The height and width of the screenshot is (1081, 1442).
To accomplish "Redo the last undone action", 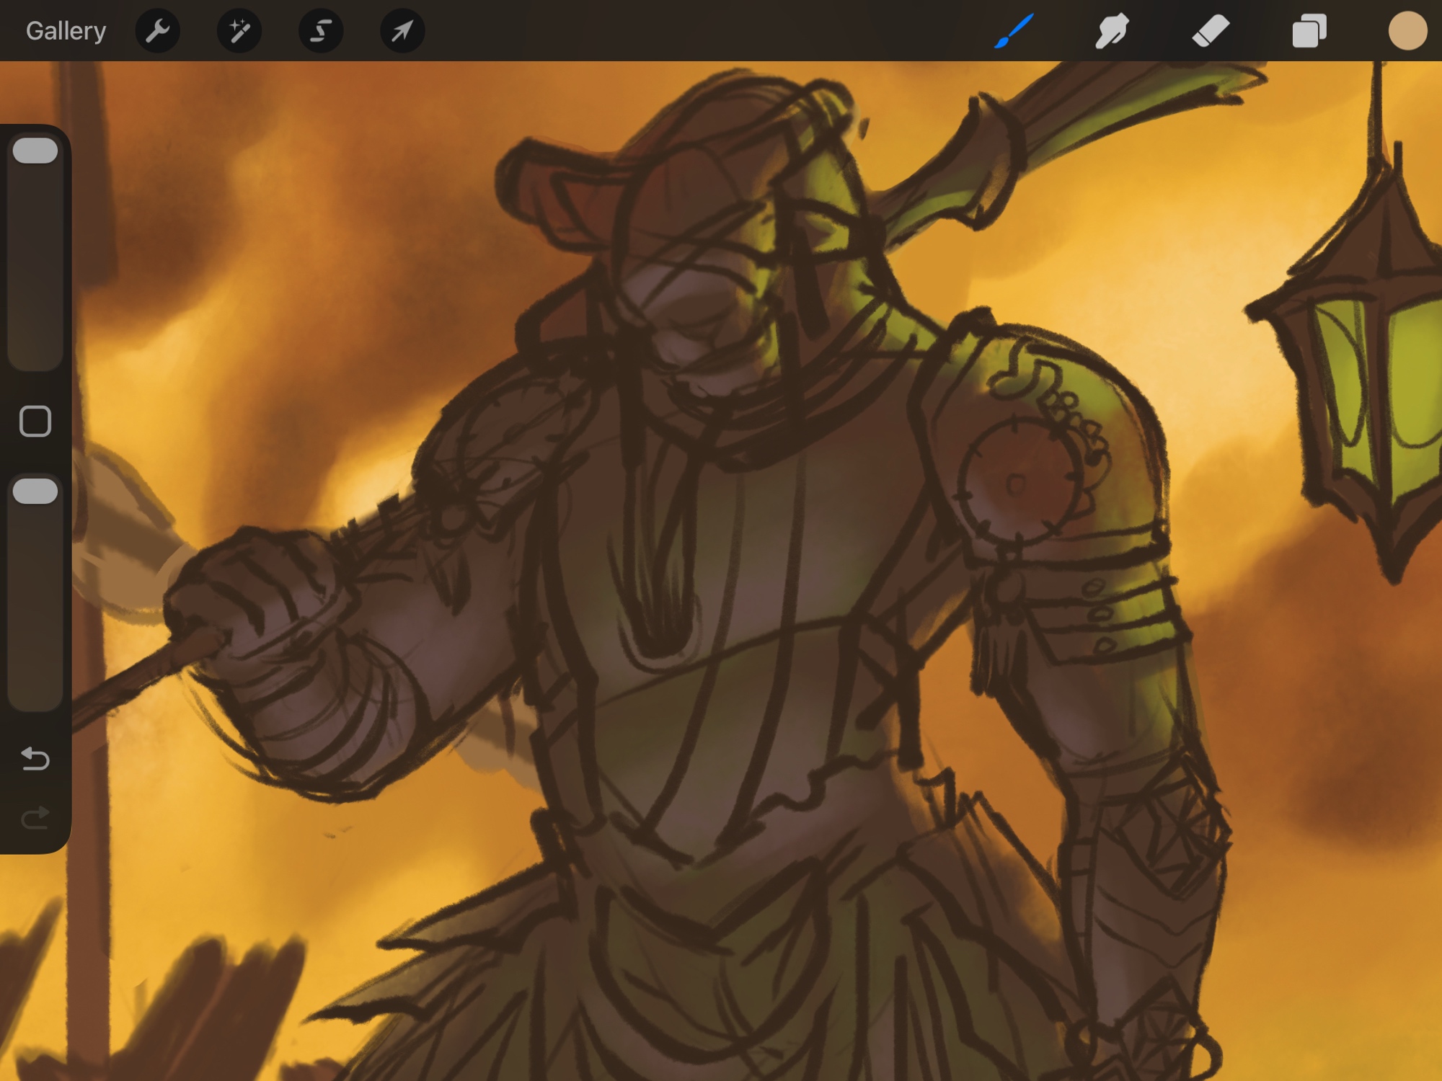I will [35, 817].
